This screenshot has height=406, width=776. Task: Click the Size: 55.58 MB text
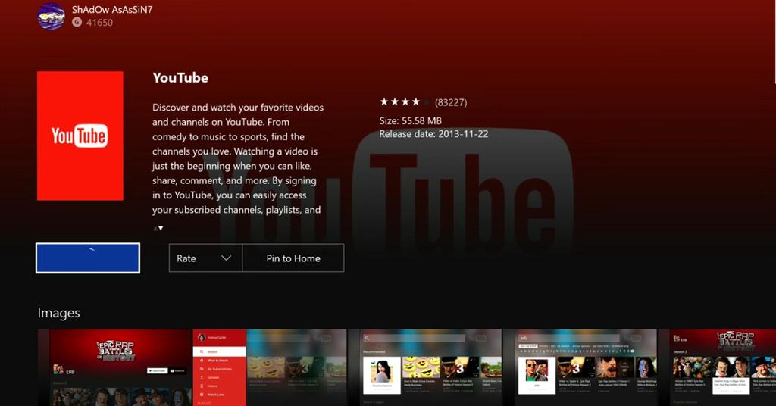[410, 120]
